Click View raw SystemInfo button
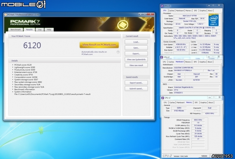235x159 pixels. click(136, 59)
